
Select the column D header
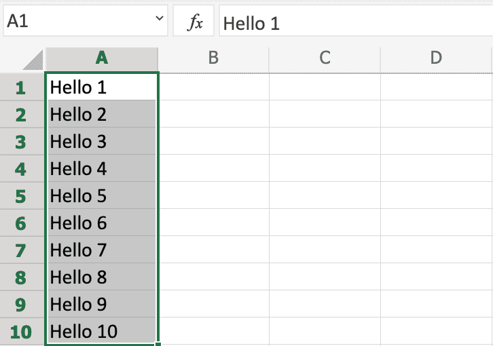436,58
